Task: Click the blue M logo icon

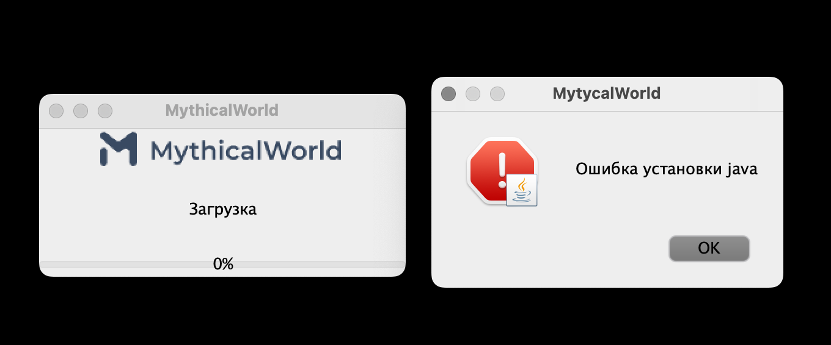Action: 118,149
